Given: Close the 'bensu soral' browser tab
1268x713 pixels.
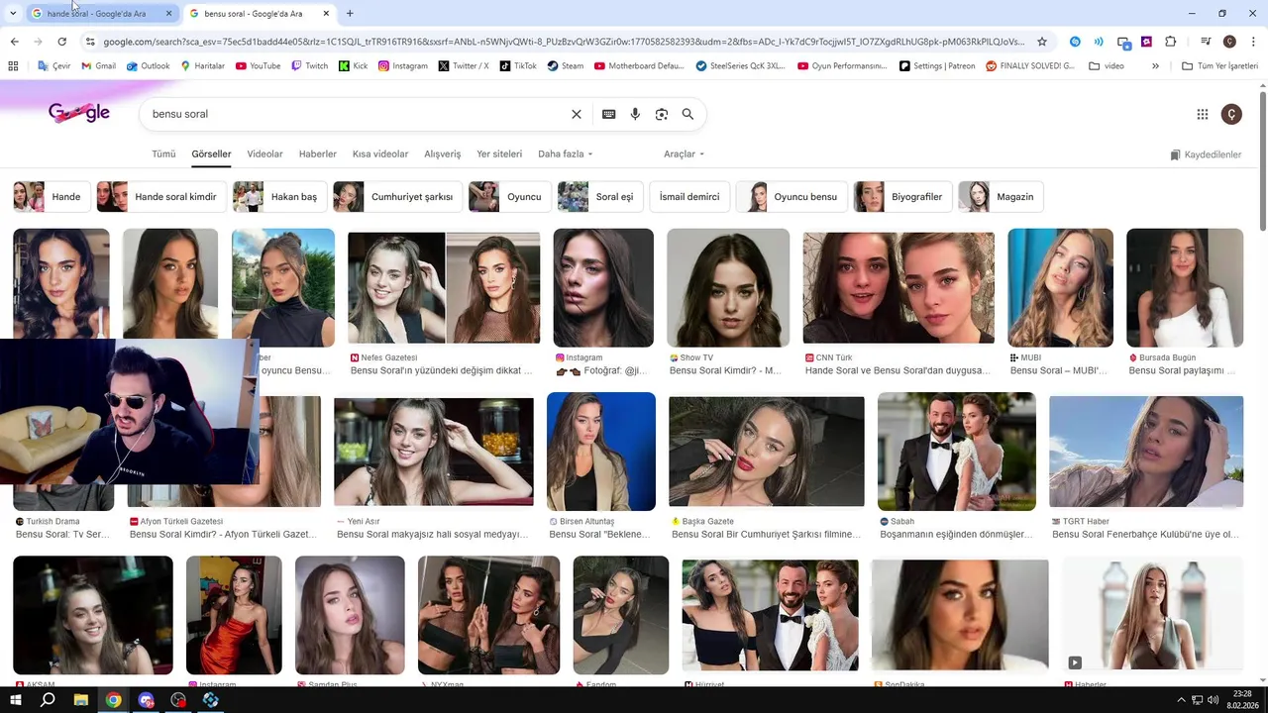Looking at the screenshot, I should pyautogui.click(x=326, y=14).
